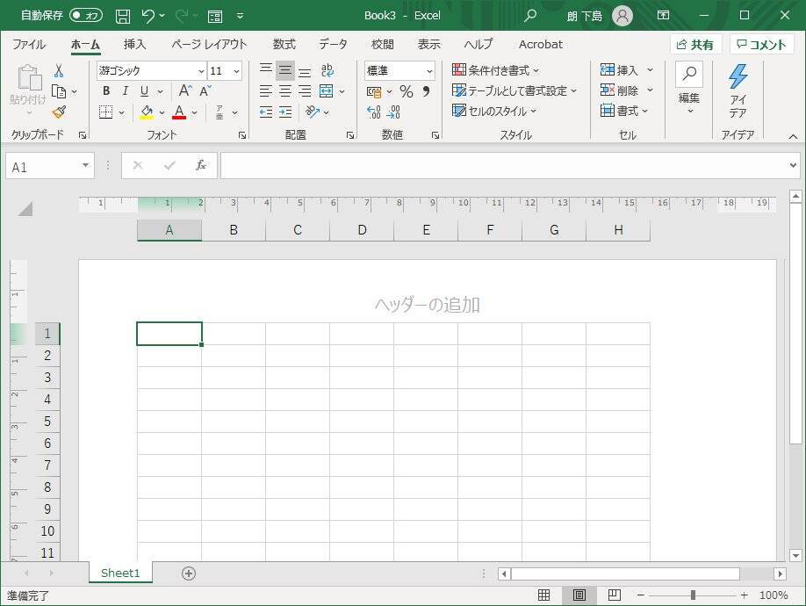Click the percent style icon
This screenshot has width=806, height=606.
click(406, 91)
